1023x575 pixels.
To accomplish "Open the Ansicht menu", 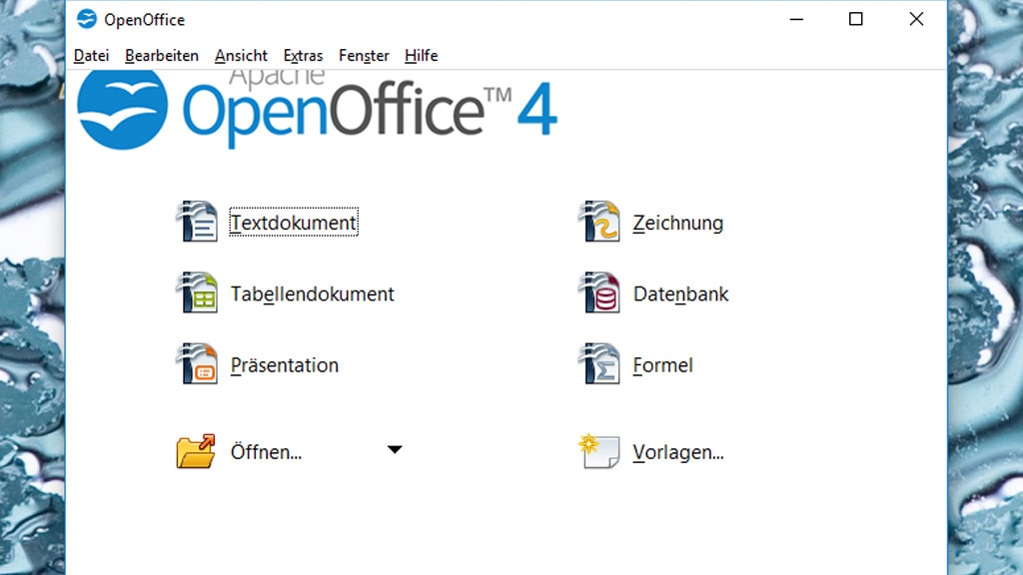I will tap(241, 56).
